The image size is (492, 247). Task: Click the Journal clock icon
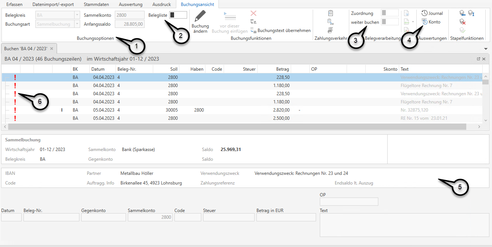point(424,13)
